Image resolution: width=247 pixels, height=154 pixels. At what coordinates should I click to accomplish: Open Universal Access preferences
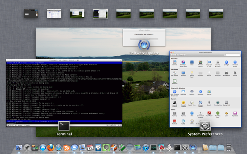pyautogui.click(x=235, y=64)
